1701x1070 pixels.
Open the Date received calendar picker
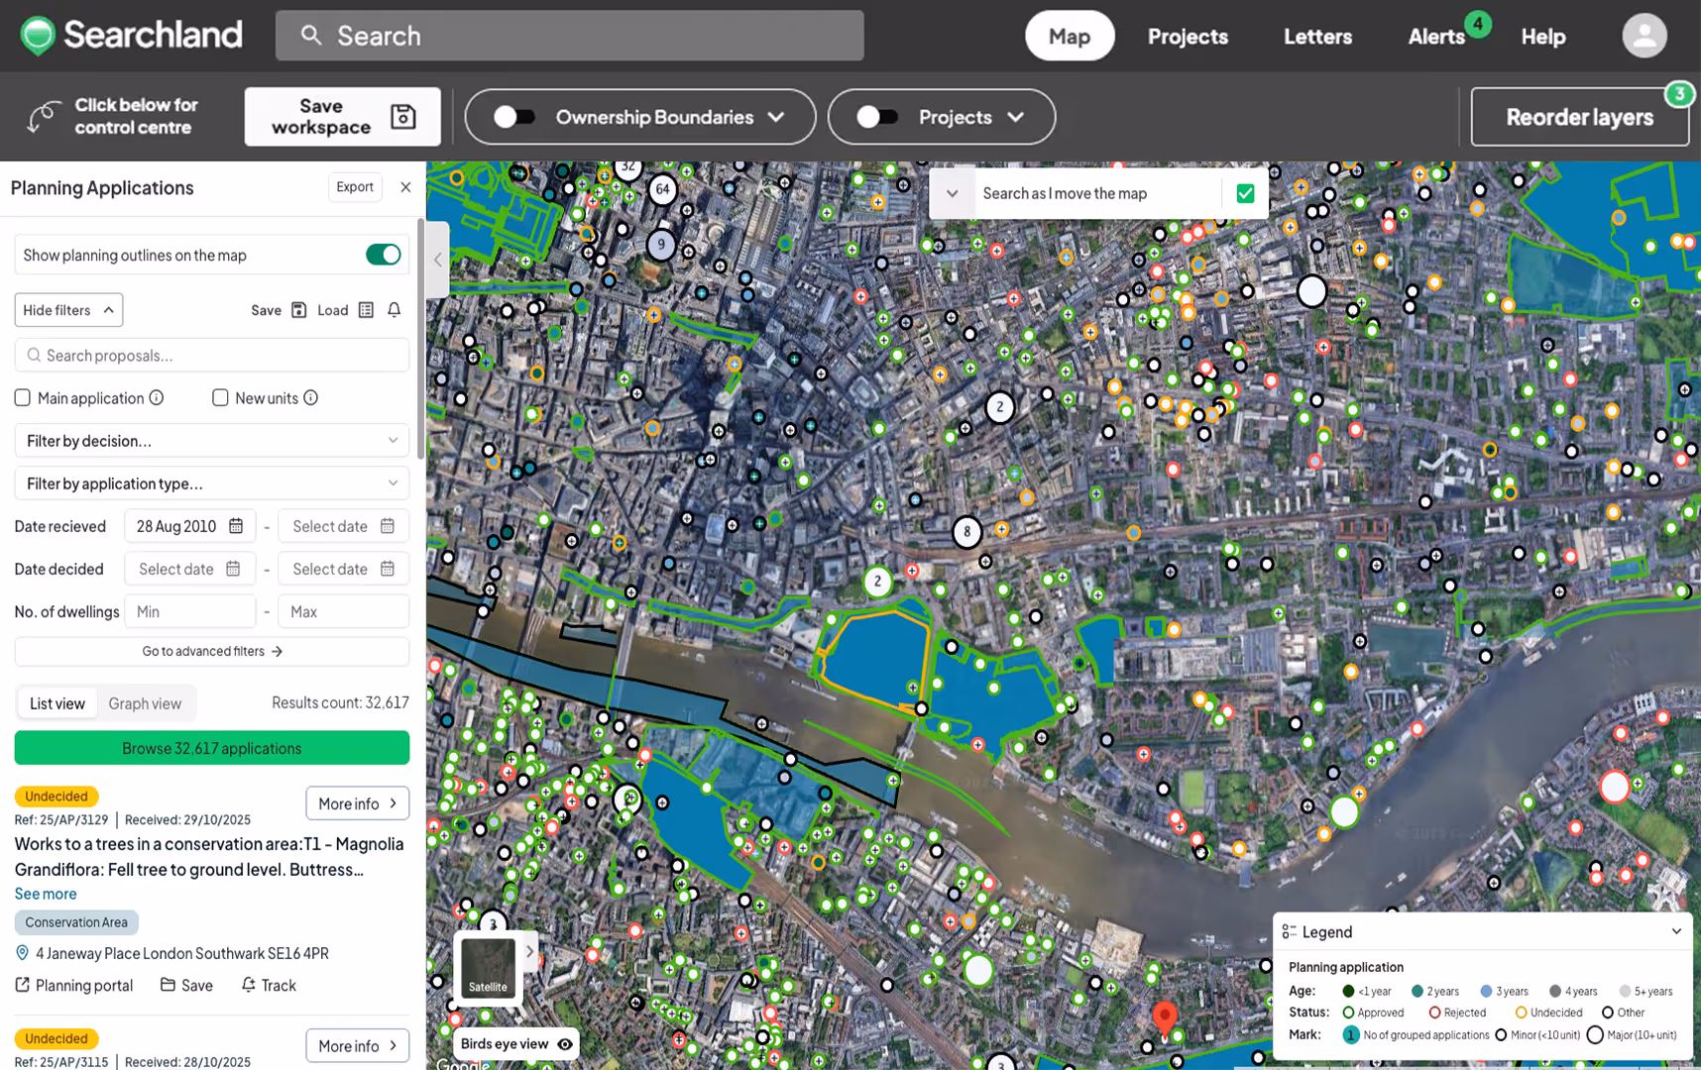click(235, 525)
